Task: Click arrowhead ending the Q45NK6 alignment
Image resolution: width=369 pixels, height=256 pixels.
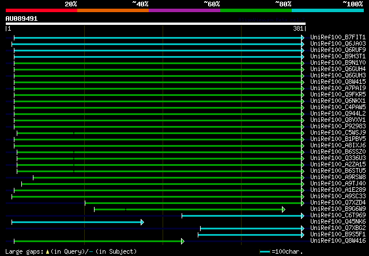Action: point(142,222)
